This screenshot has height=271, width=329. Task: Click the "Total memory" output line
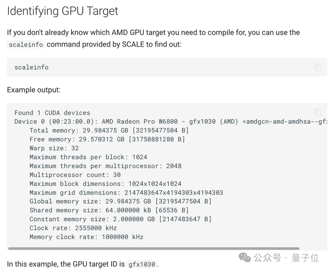tap(109, 130)
